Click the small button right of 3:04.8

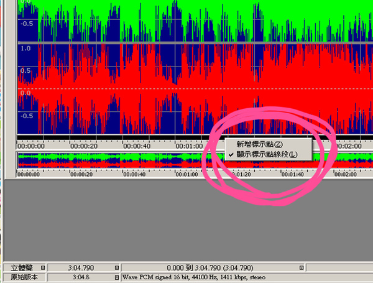pyautogui.click(x=117, y=277)
